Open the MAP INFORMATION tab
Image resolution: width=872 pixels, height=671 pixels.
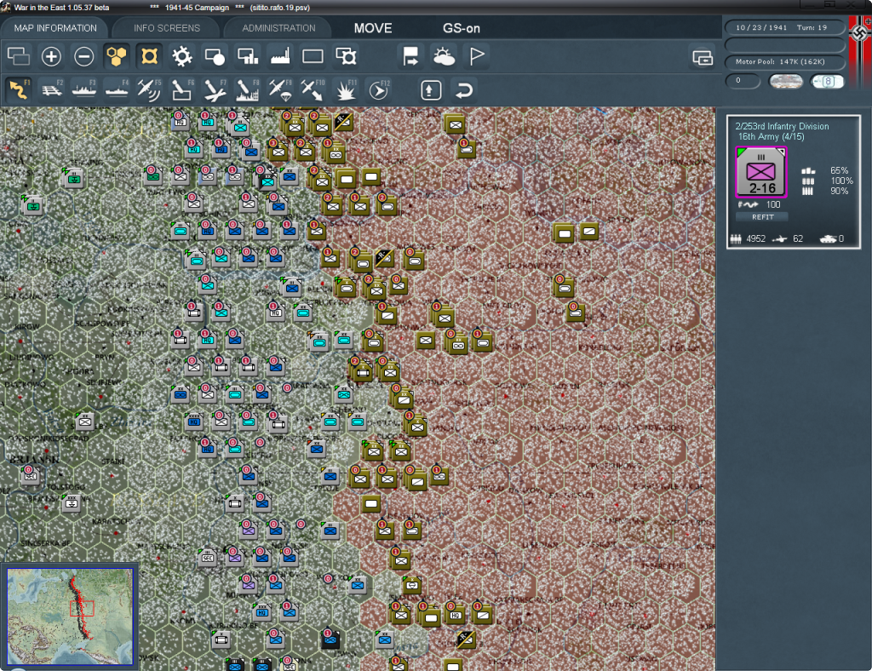55,28
